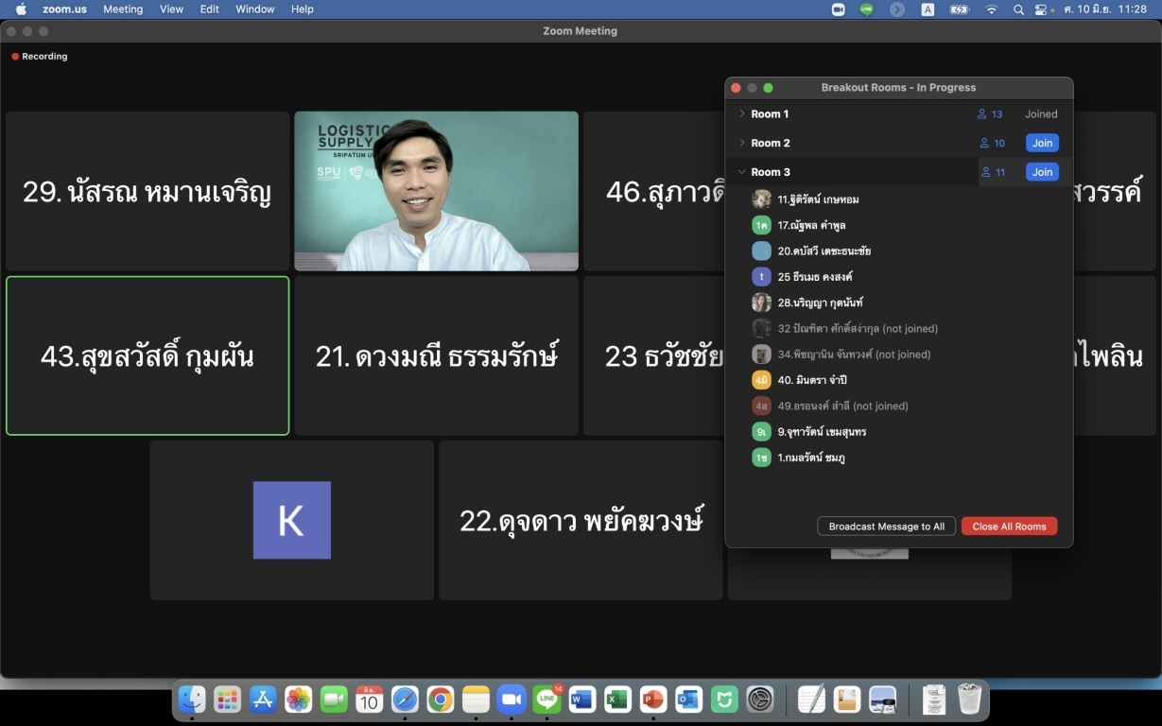Switch input source via the A icon
The image size is (1162, 726).
tap(928, 9)
